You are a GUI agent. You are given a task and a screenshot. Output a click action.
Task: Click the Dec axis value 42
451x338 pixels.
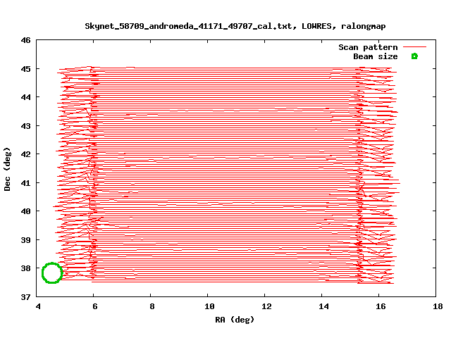[x=25, y=154]
